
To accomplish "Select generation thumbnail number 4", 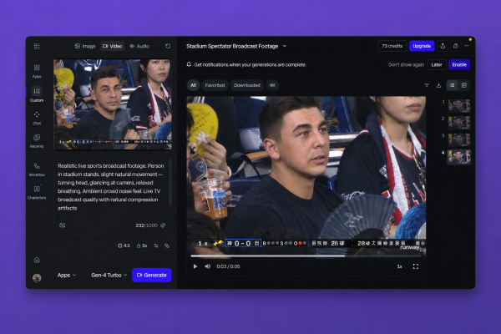I will point(459,157).
